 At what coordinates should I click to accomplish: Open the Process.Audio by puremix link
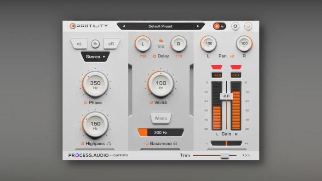[98, 155]
